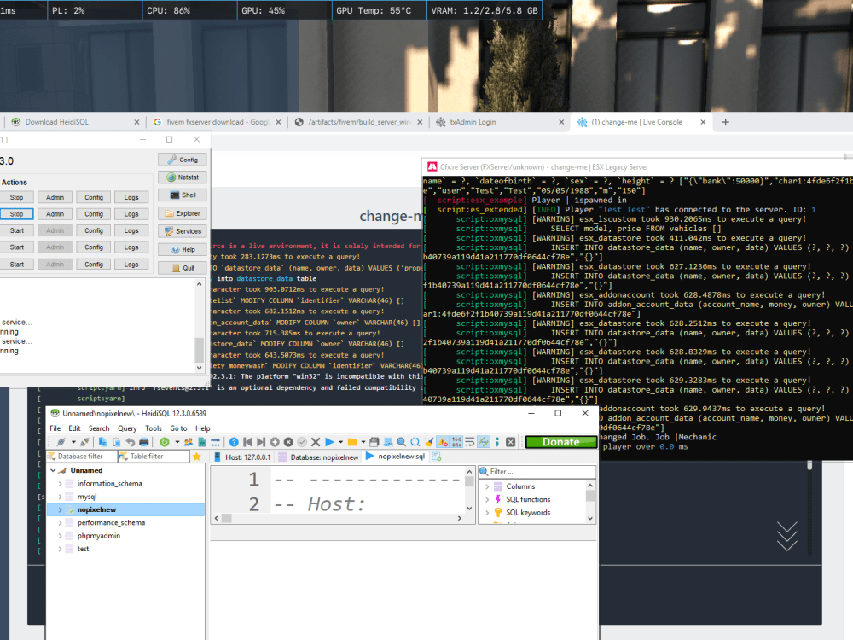Click the green Donate button
Viewport: 853px width, 640px height.
pos(560,442)
